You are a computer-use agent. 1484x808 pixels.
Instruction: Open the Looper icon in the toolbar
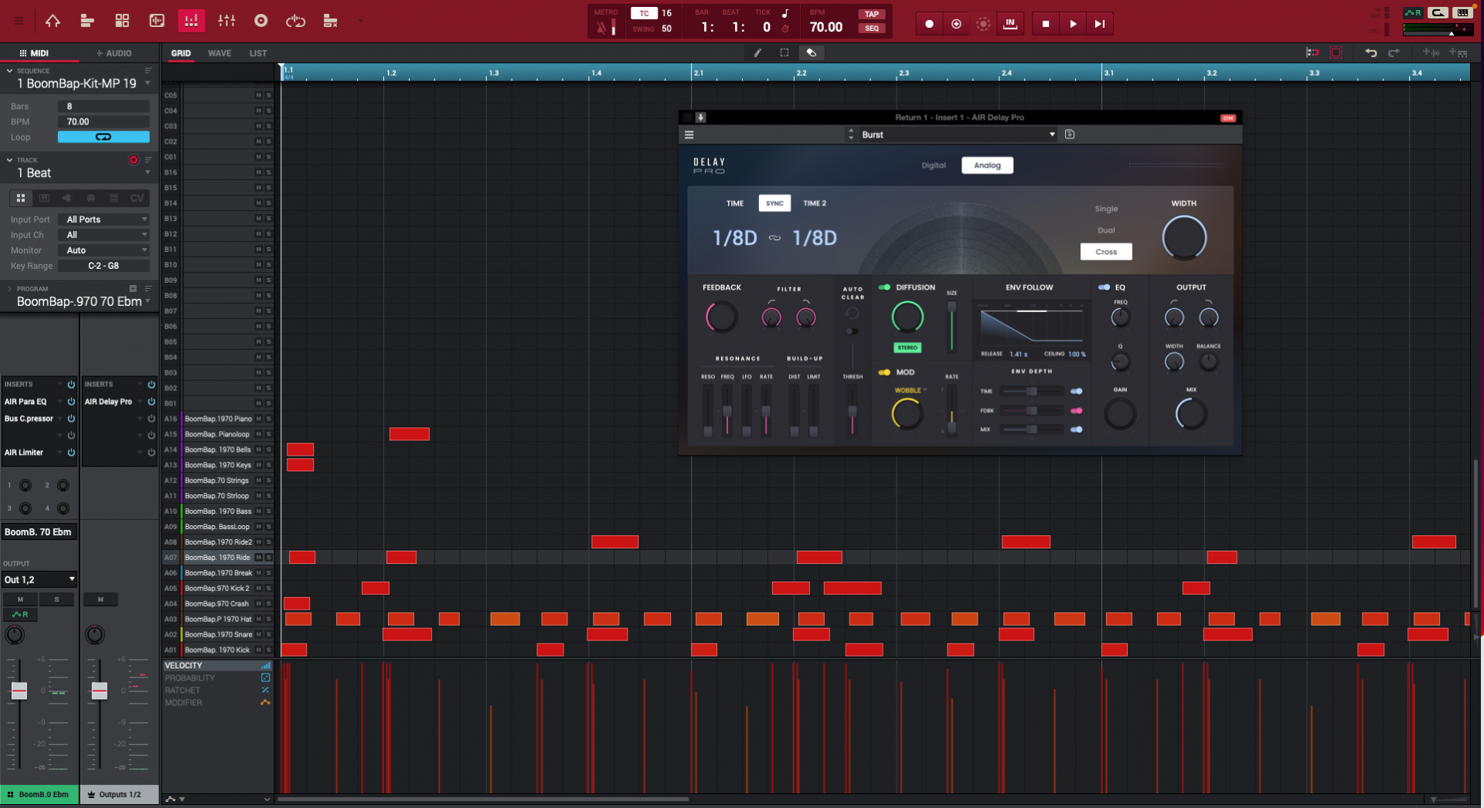[295, 21]
